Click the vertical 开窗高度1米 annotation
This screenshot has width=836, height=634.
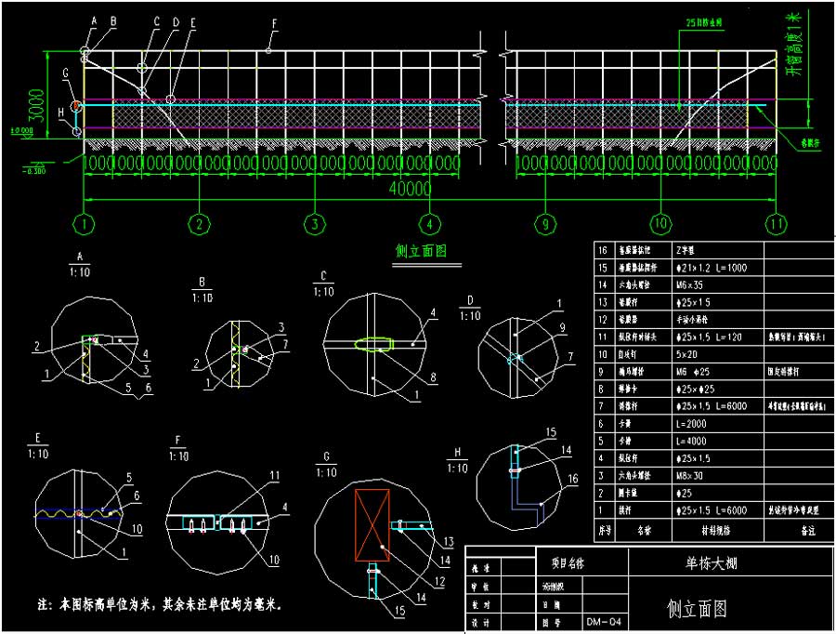(x=794, y=45)
